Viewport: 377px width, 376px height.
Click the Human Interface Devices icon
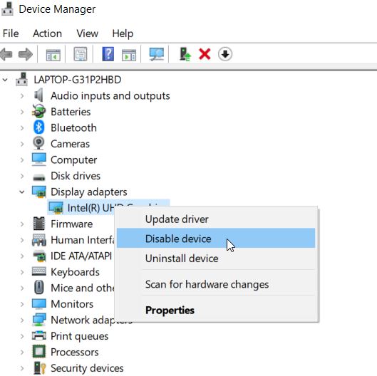pos(39,240)
